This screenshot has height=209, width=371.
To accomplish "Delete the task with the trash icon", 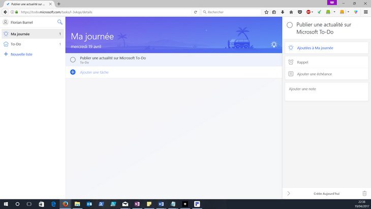I will 364,193.
